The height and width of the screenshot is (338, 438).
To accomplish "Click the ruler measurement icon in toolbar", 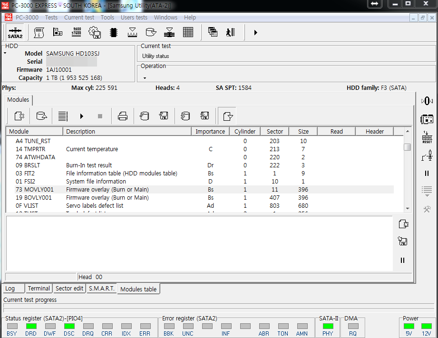I will (132, 32).
